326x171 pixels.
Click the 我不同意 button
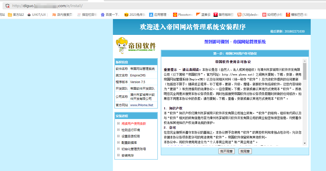tap(226, 151)
